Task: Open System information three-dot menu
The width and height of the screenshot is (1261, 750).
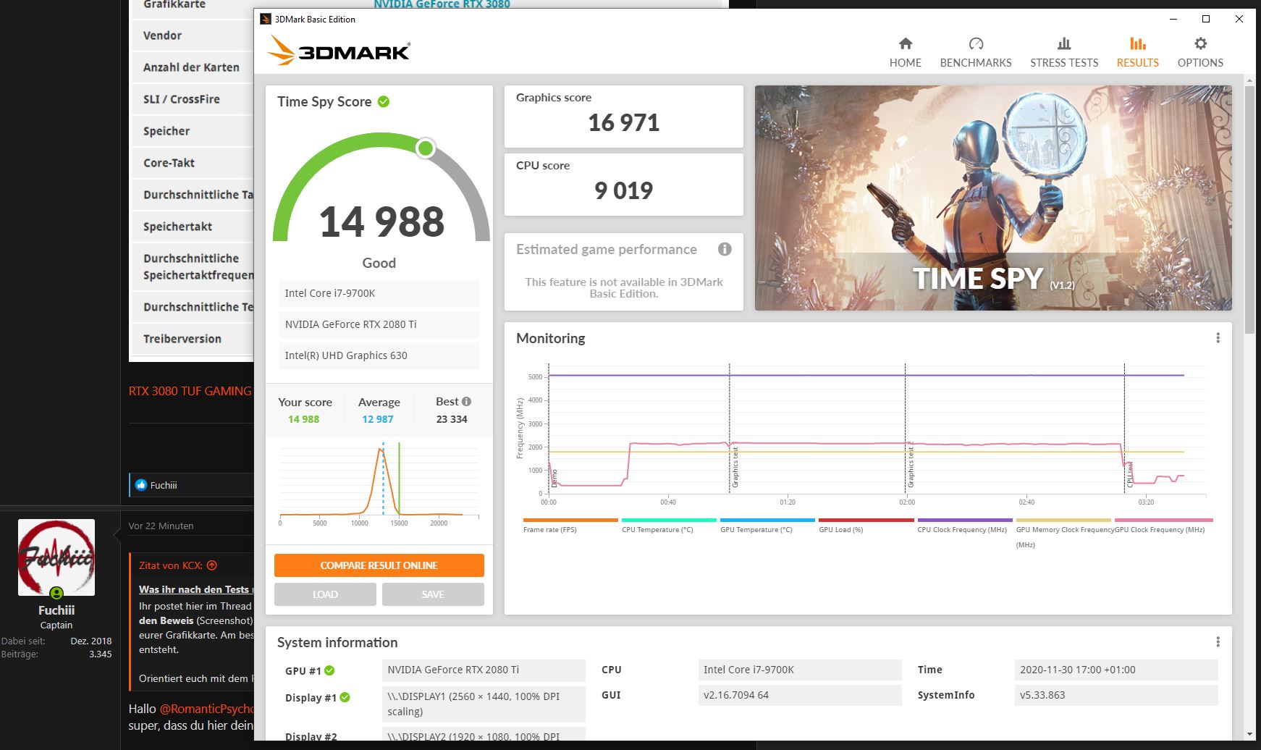Action: (x=1218, y=642)
